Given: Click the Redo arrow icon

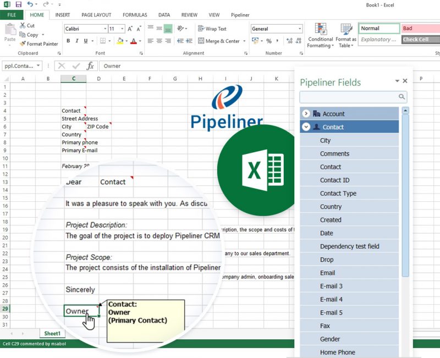Looking at the screenshot, I should (x=46, y=4).
